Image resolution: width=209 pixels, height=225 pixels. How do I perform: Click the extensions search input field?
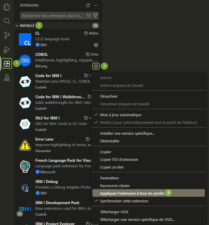point(52,16)
